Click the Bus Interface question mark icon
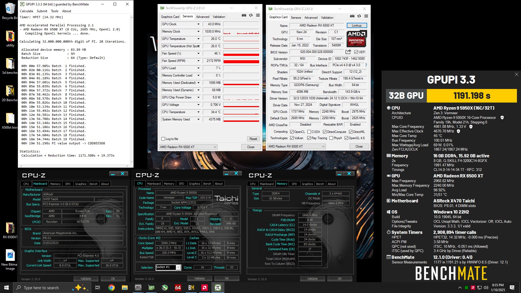The image size is (521, 293). point(366,65)
